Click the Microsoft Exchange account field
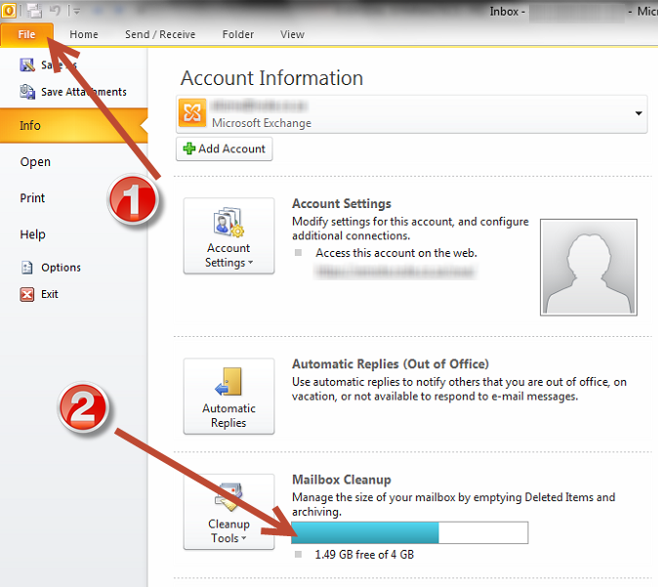This screenshot has height=587, width=658. coord(411,114)
